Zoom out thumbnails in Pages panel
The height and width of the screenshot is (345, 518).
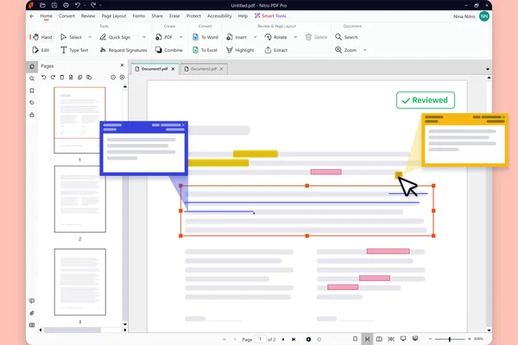coord(113,78)
